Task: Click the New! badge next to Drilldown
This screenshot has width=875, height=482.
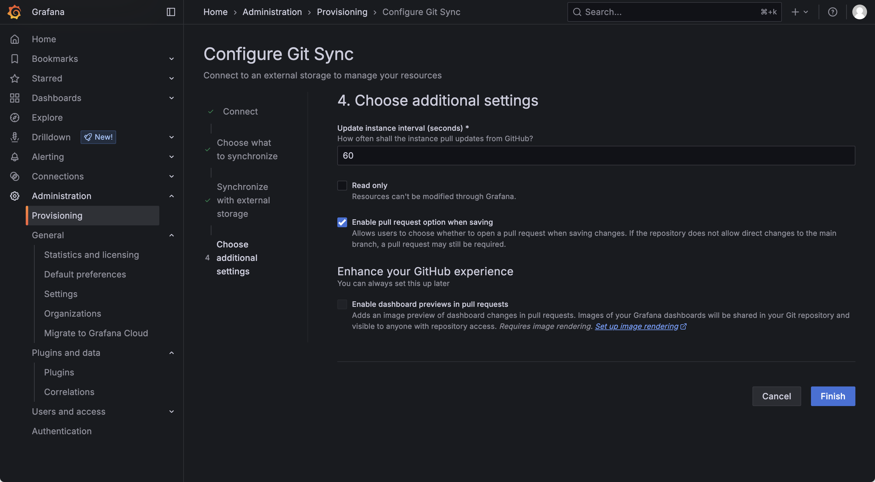Action: click(98, 137)
